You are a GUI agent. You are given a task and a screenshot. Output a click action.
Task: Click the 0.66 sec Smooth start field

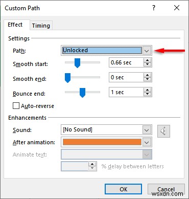pyautogui.click(x=126, y=62)
